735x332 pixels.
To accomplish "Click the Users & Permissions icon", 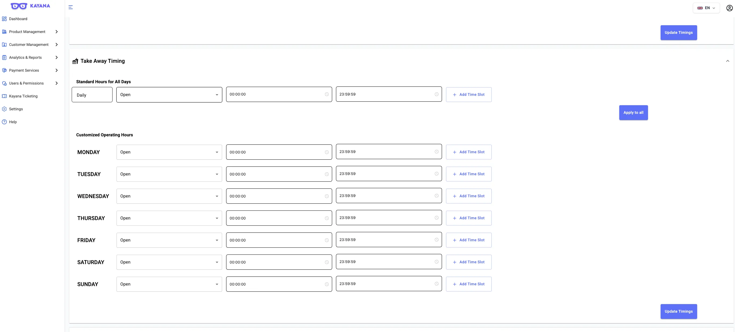I will (x=4, y=83).
